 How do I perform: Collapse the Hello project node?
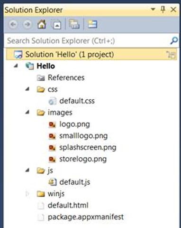(16, 66)
